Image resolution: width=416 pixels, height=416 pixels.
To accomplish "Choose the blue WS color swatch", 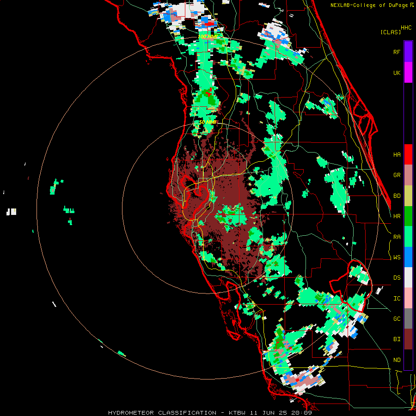I will point(408,257).
